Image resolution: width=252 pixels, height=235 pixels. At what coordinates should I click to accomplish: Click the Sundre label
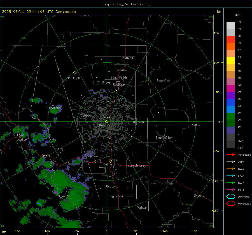[85, 116]
